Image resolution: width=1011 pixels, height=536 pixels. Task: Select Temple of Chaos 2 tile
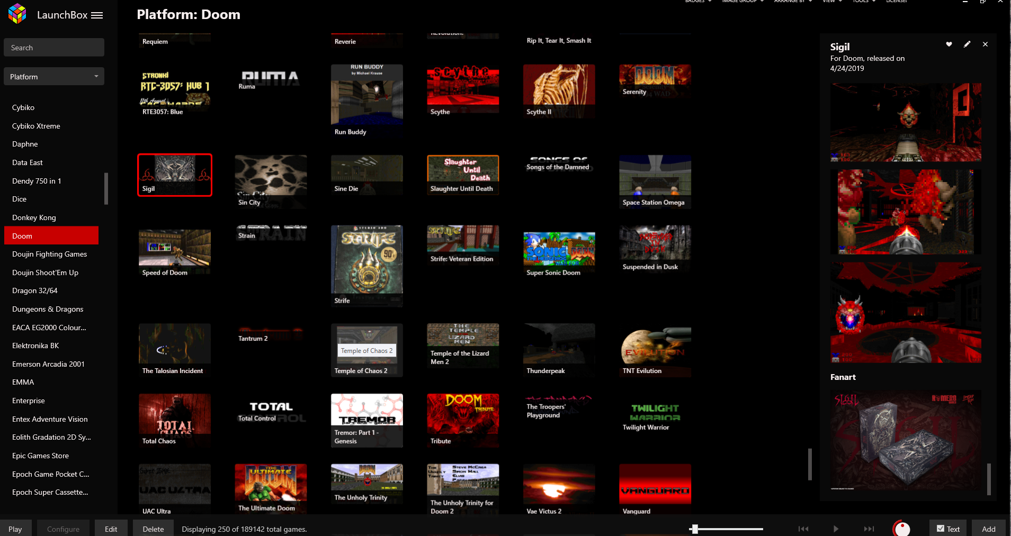pos(367,350)
